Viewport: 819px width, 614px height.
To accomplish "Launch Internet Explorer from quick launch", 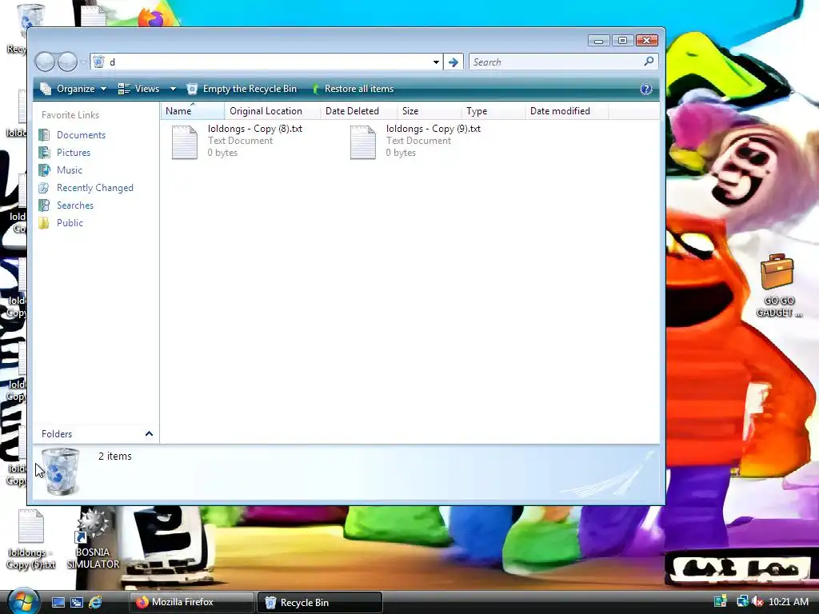I will click(96, 602).
